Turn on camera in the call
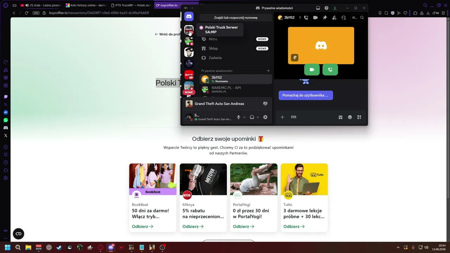Viewport: 450px width, 253px height. click(x=312, y=70)
